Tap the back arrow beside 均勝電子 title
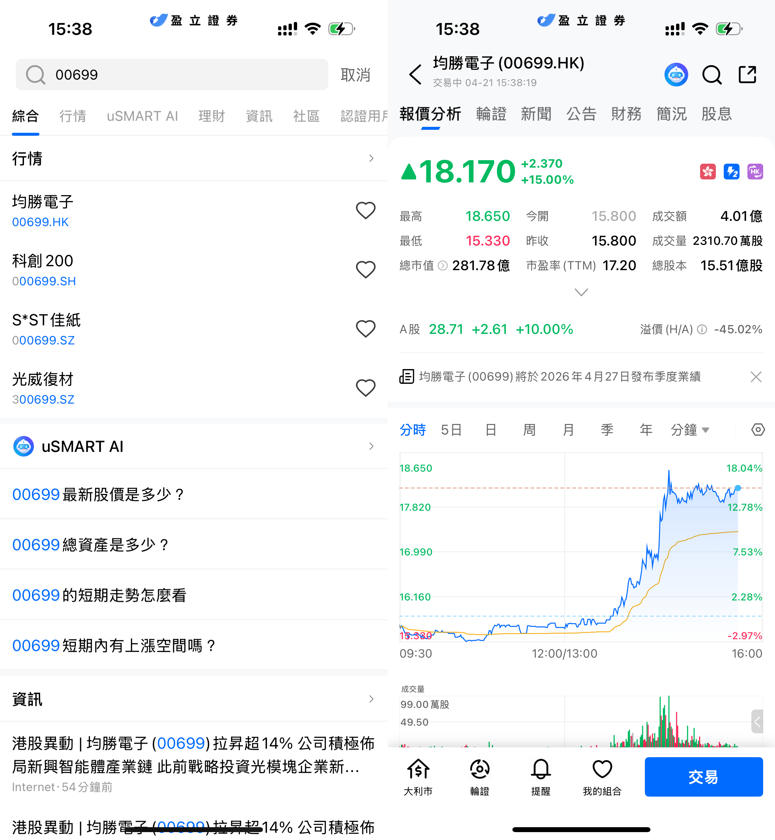775x840 pixels. [415, 75]
